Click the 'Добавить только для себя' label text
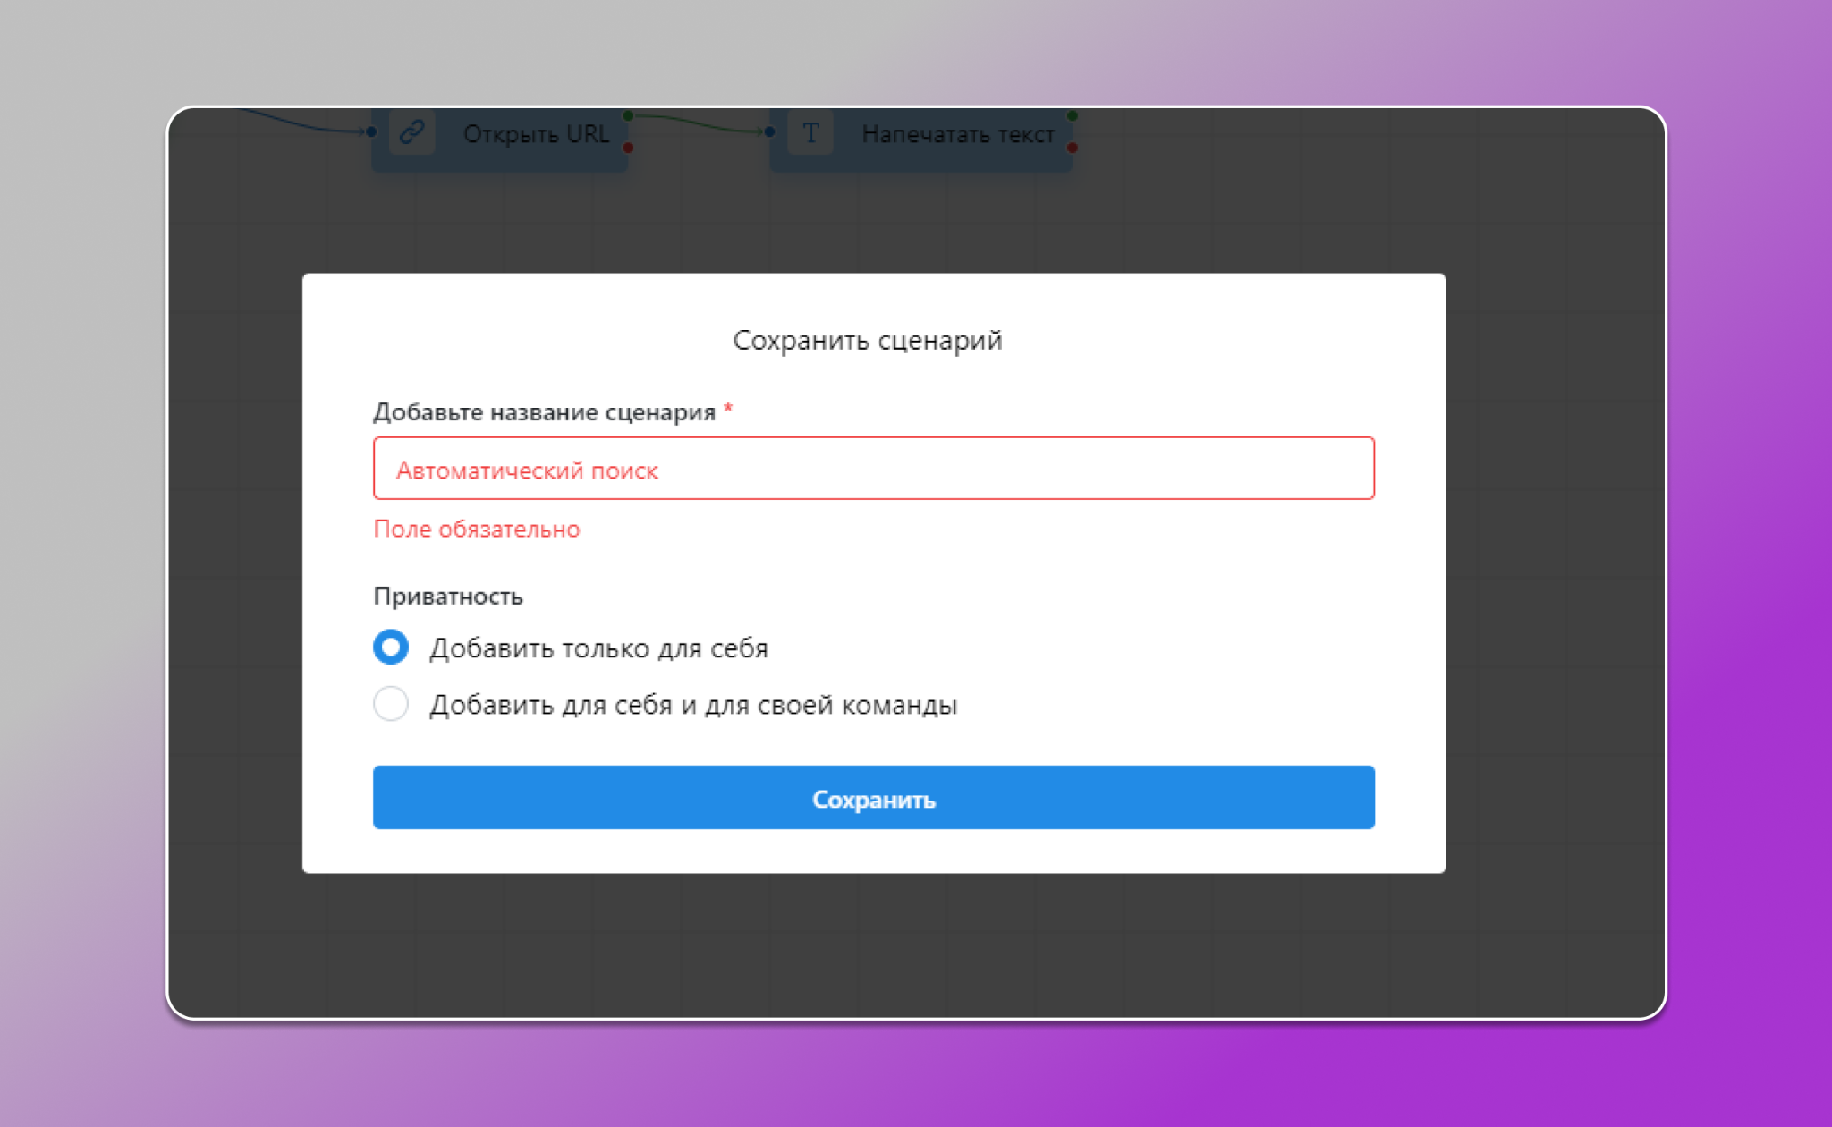 (x=598, y=648)
